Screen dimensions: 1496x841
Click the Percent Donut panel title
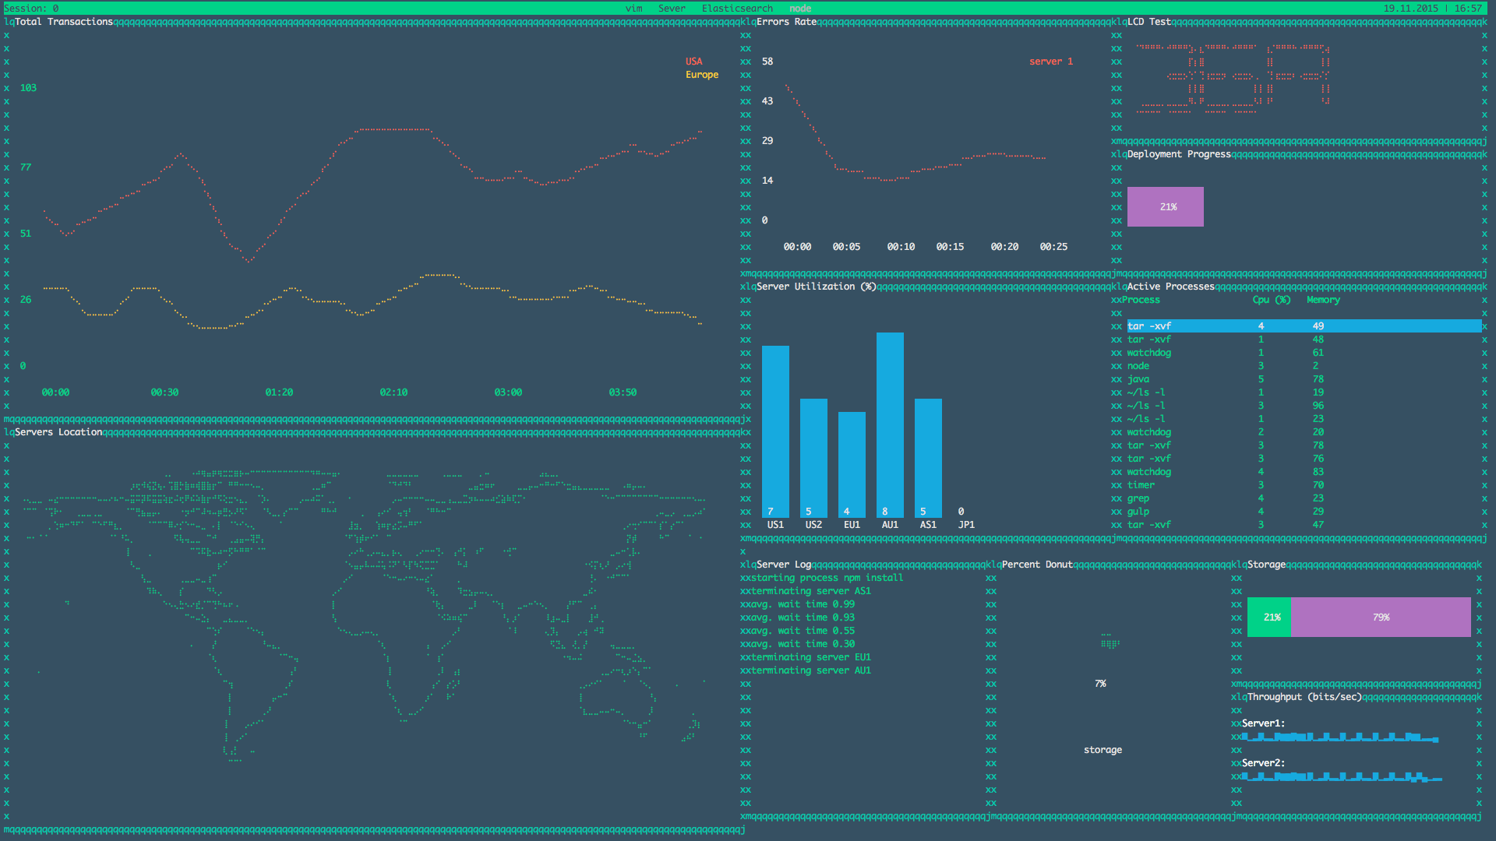point(1037,565)
